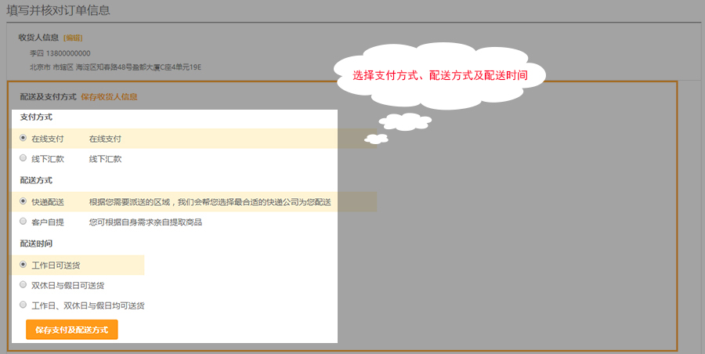Click the 支付方式 section heading
This screenshot has width=705, height=354.
coord(36,117)
